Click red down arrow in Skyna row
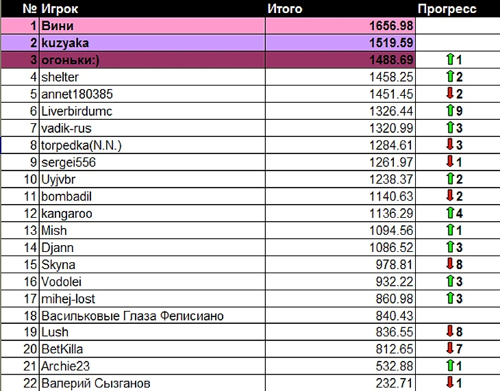Viewport: 500px width, 391px height. tap(450, 264)
